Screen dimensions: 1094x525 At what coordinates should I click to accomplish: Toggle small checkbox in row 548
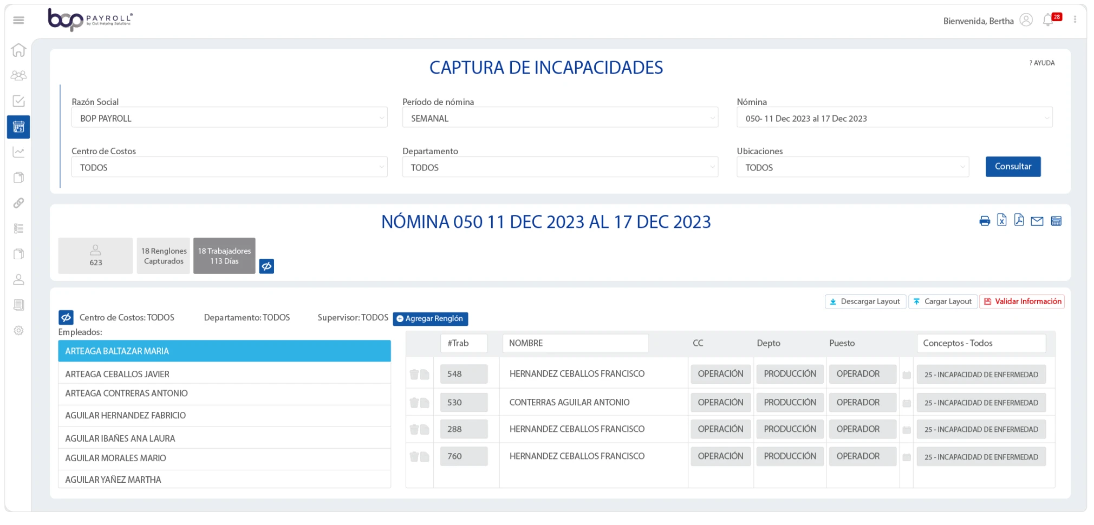point(907,375)
